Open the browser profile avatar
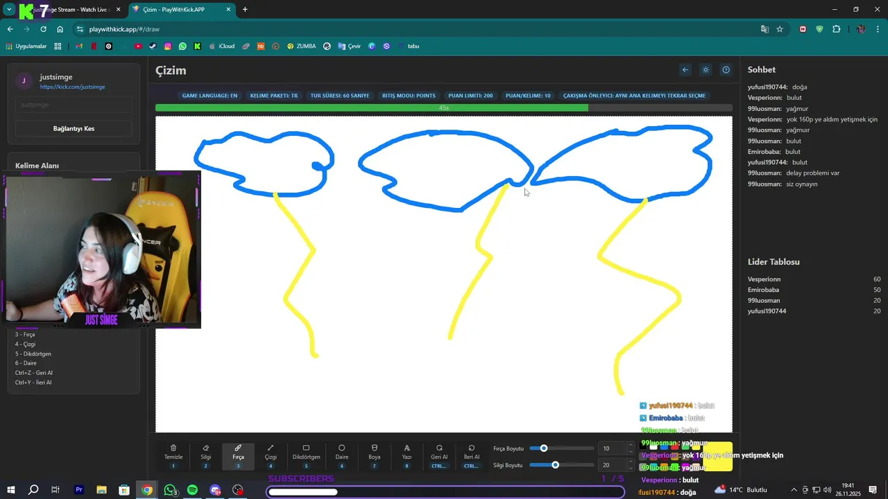Screen dimensions: 888x499 pos(861,29)
